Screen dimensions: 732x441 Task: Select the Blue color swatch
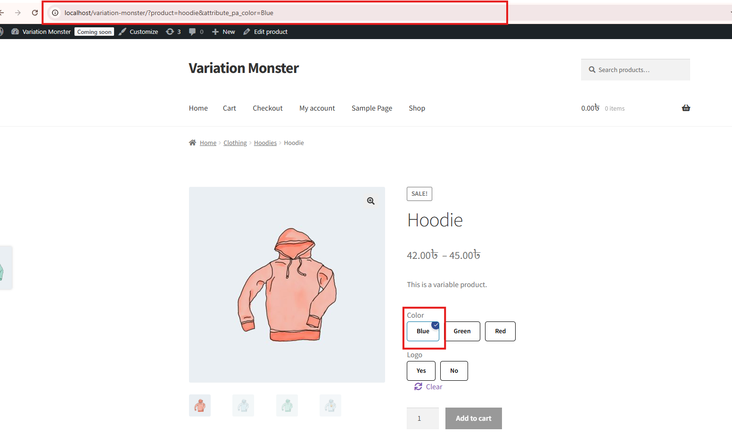tap(423, 331)
